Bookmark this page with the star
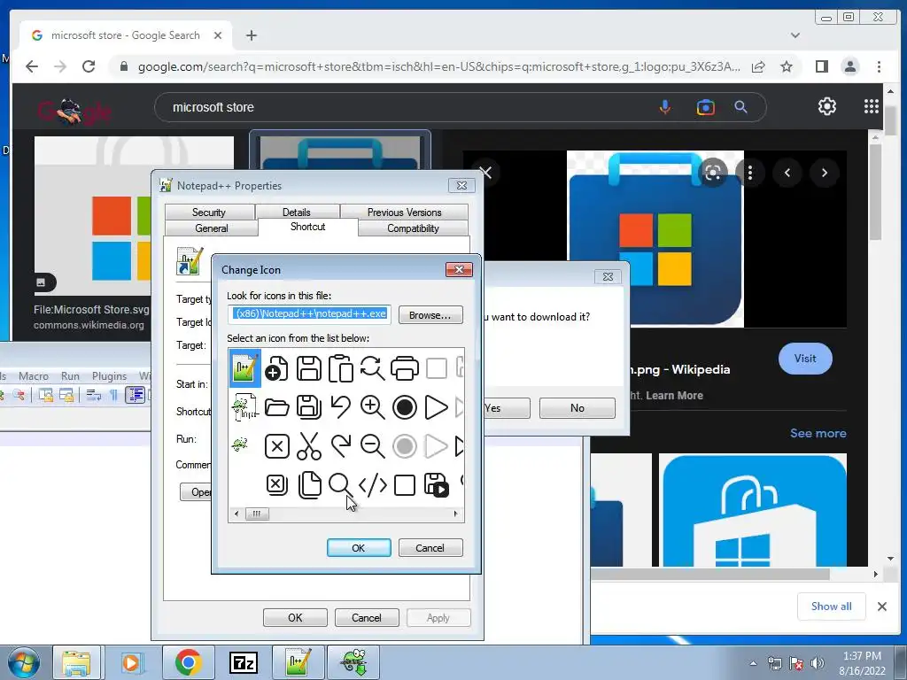This screenshot has width=907, height=680. [787, 66]
